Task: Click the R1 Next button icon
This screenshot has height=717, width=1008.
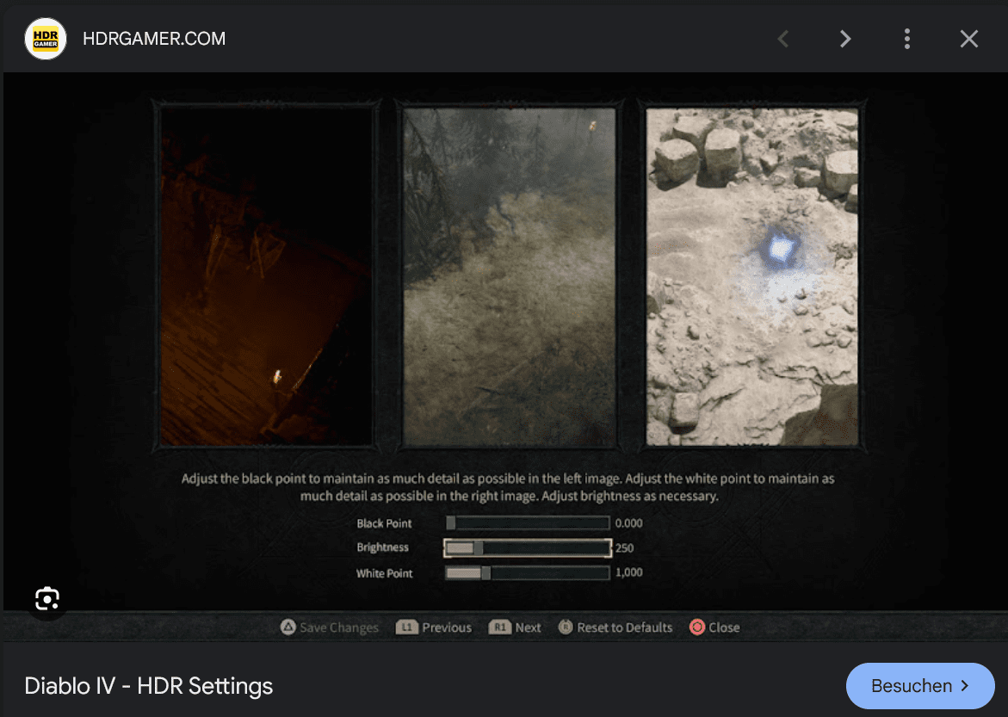Action: tap(499, 627)
